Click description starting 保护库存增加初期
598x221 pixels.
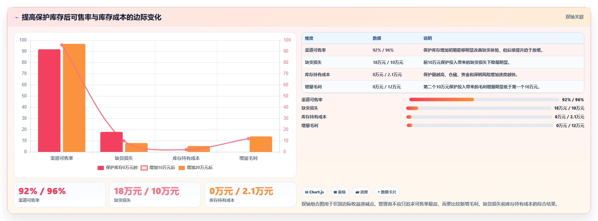tap(483, 50)
